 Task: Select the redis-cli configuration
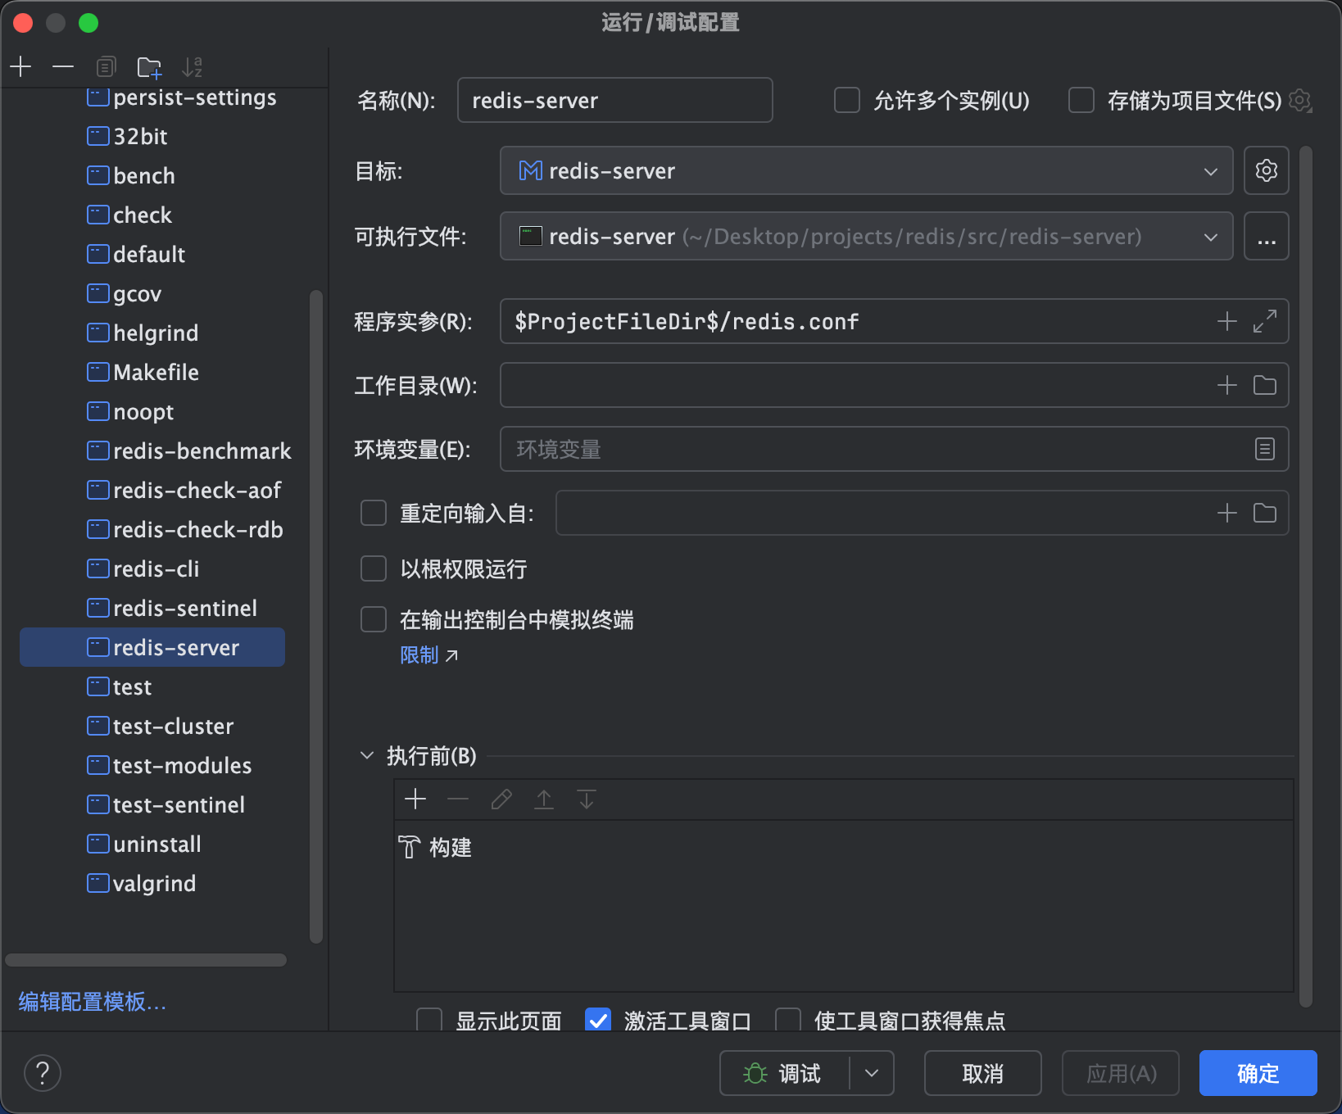coord(156,568)
